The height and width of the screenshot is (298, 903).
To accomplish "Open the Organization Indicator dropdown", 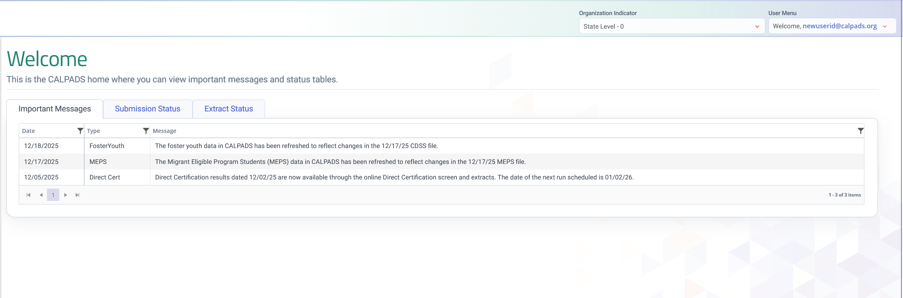I will tap(672, 26).
